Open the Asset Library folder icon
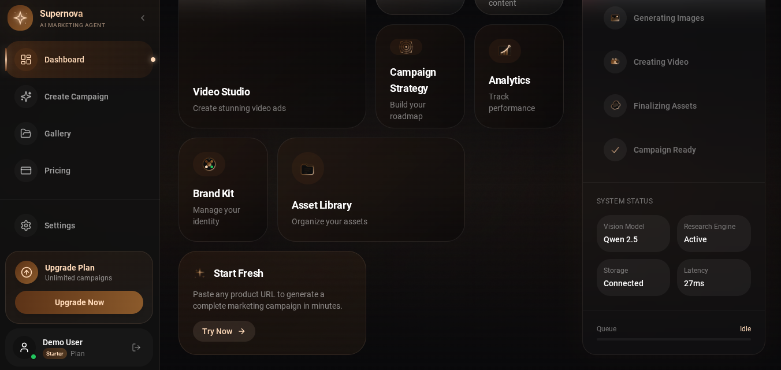 pos(308,168)
